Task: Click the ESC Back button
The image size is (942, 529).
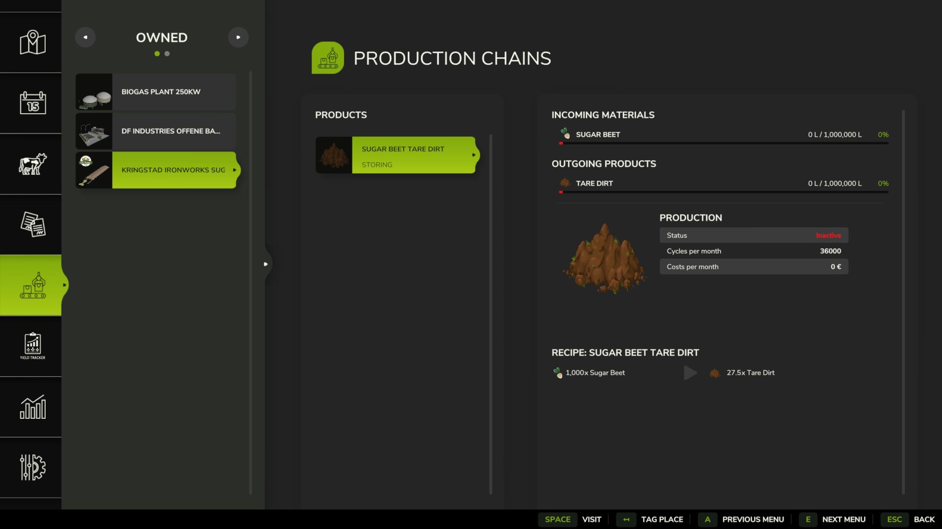Action: [x=908, y=519]
